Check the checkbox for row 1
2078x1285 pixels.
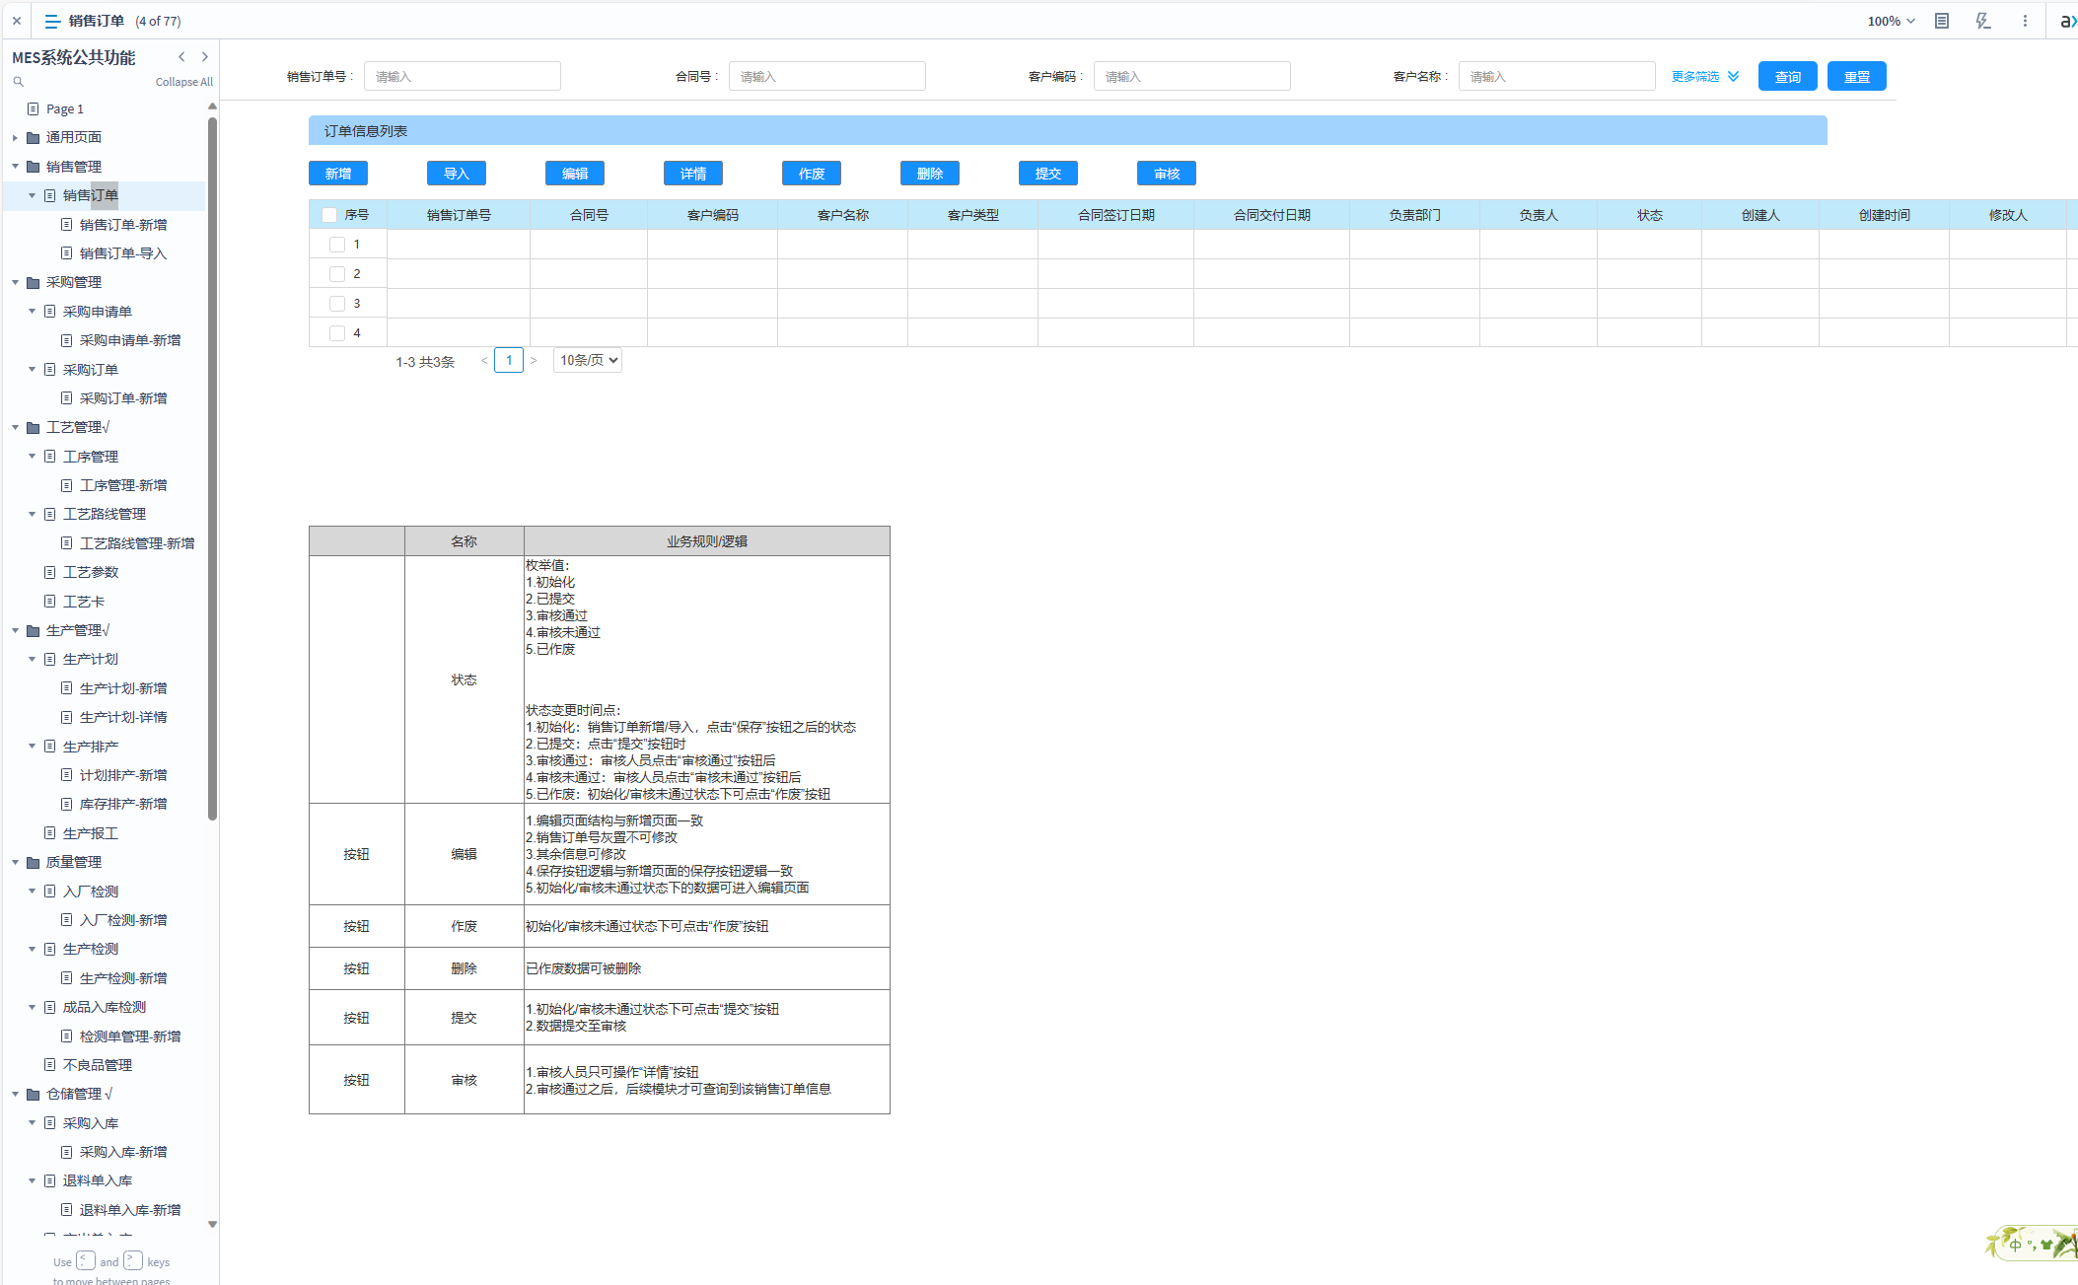[337, 245]
